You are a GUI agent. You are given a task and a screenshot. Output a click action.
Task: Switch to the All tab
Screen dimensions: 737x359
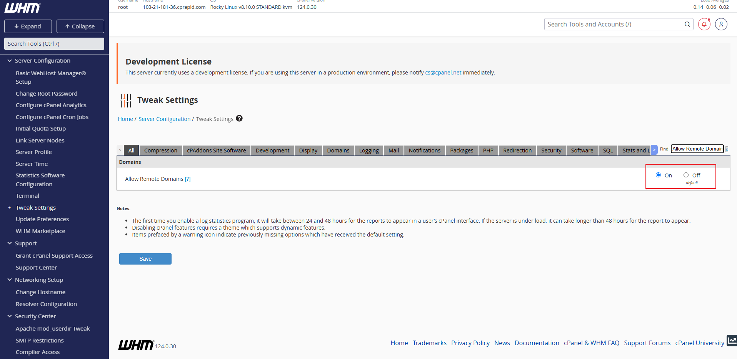click(x=131, y=151)
